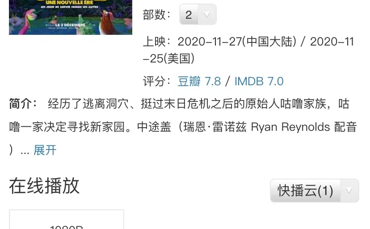370x229 pixels.
Task: Open the movie poster thumbnail
Action: [71, 17]
